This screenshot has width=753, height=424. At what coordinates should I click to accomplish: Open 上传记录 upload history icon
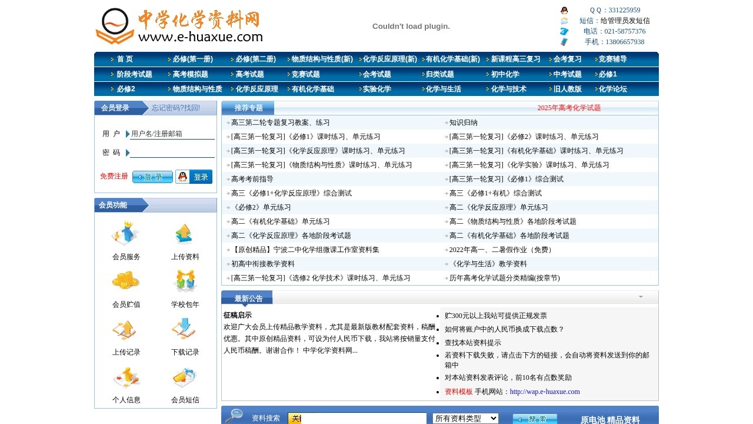click(126, 330)
